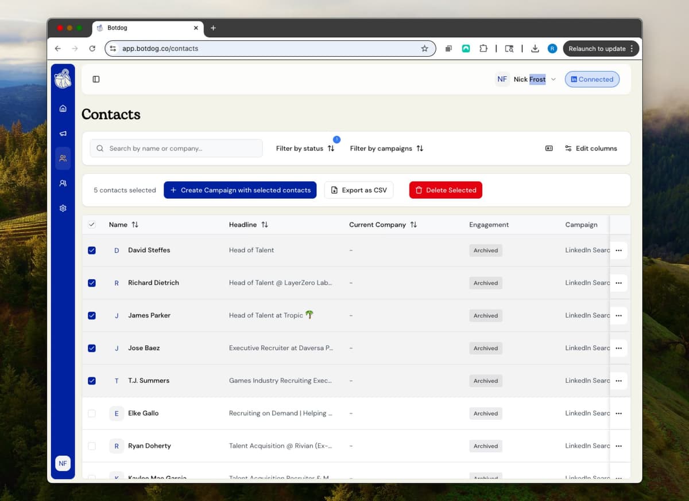Viewport: 689px width, 501px height.
Task: Click the contacts search input field
Action: click(176, 148)
